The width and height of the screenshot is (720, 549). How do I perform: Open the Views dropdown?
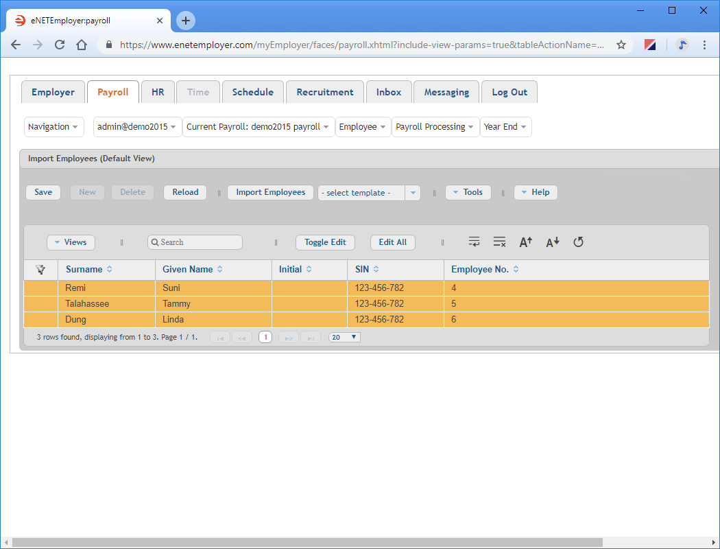[x=71, y=242]
